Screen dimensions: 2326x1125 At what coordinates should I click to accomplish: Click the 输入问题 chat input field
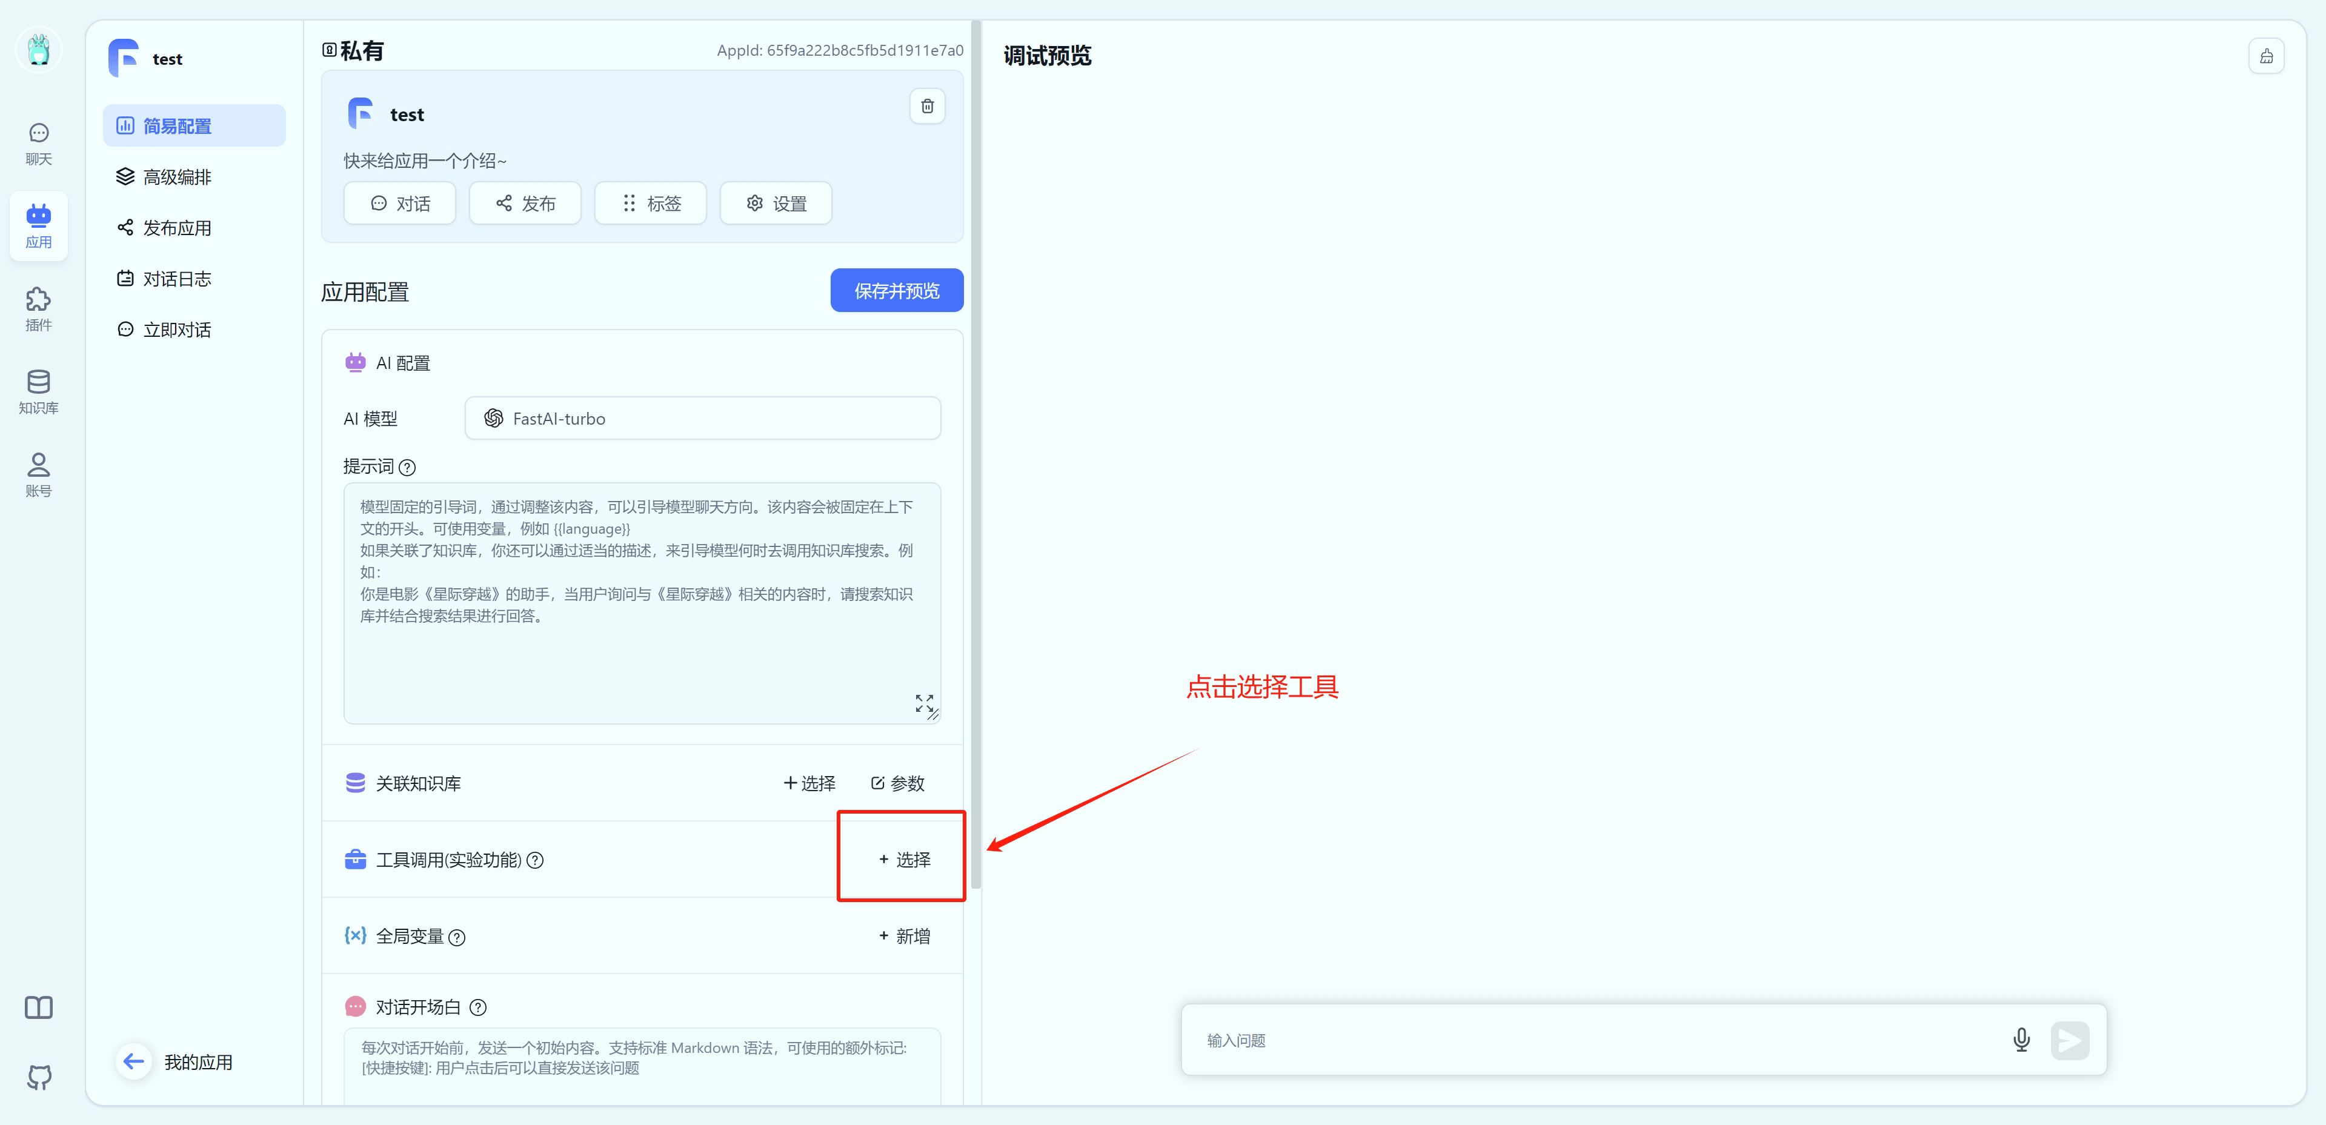point(1589,1040)
